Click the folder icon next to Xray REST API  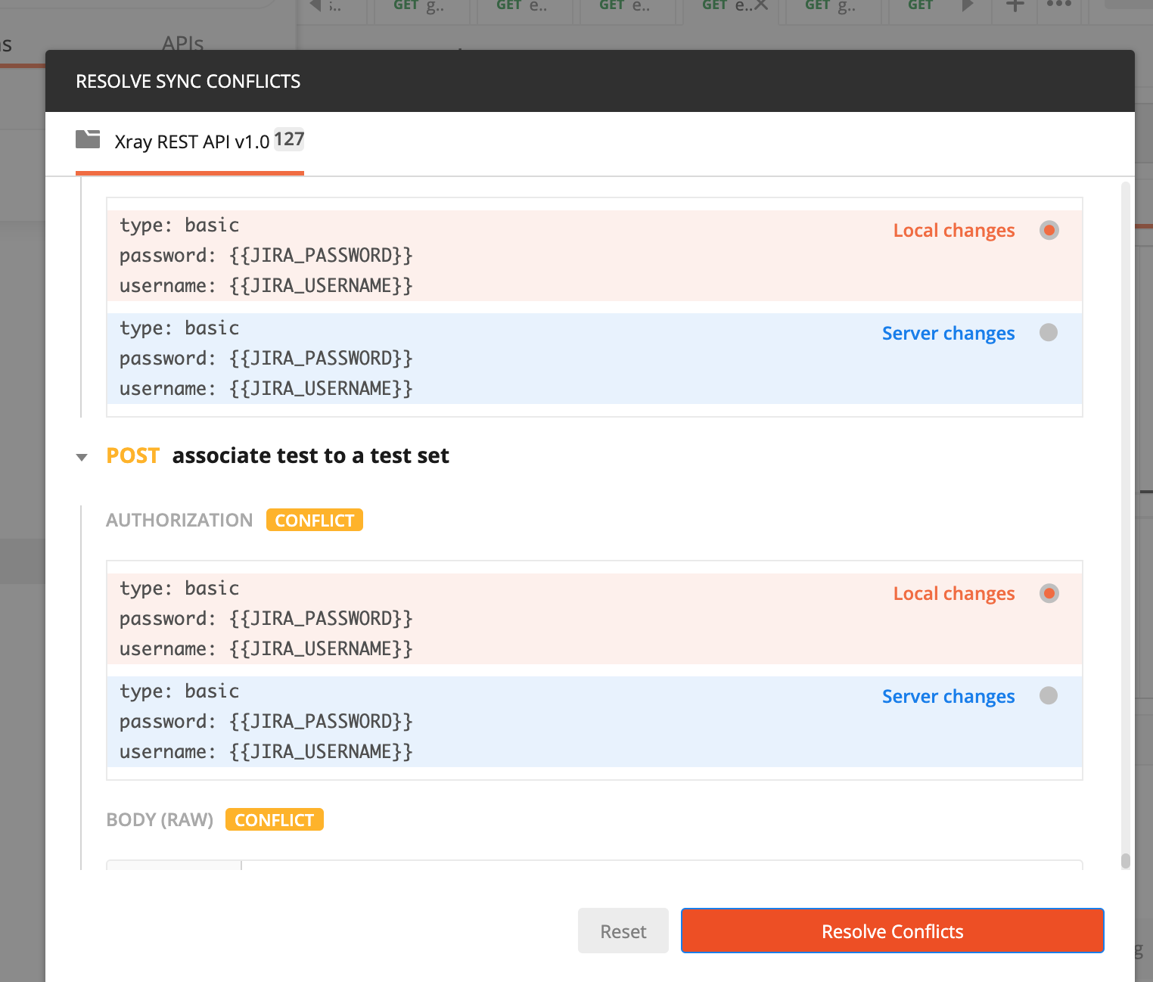pyautogui.click(x=88, y=139)
